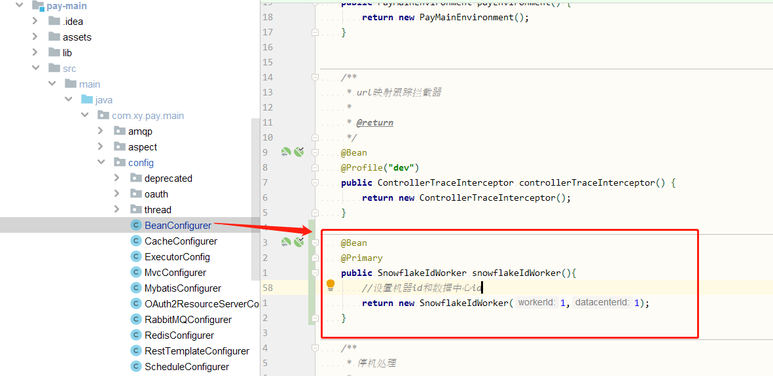The height and width of the screenshot is (376, 773).
Task: Click the RedisConfigurer class icon
Action: tap(135, 335)
